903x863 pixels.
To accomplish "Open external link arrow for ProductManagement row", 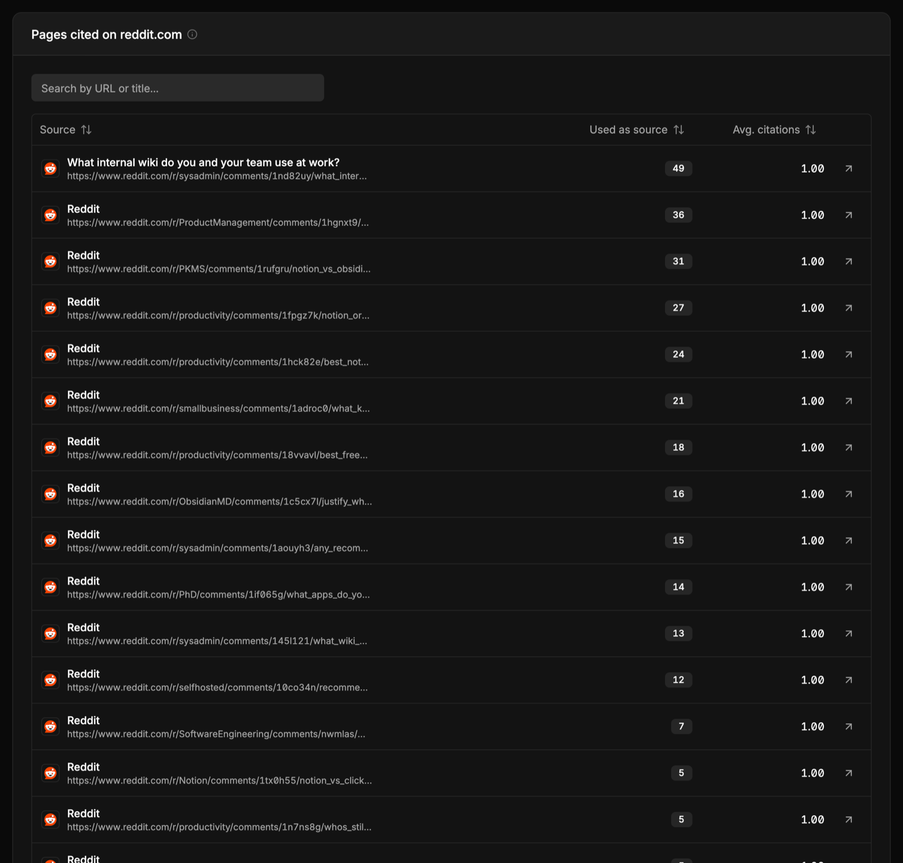I will 848,215.
